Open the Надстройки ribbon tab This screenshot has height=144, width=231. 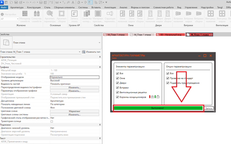207,7
